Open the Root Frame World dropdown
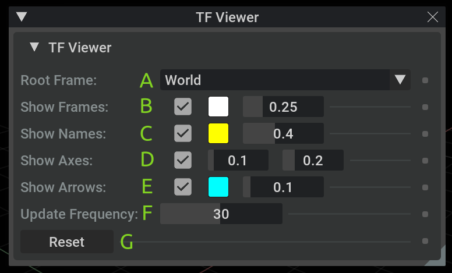 285,80
